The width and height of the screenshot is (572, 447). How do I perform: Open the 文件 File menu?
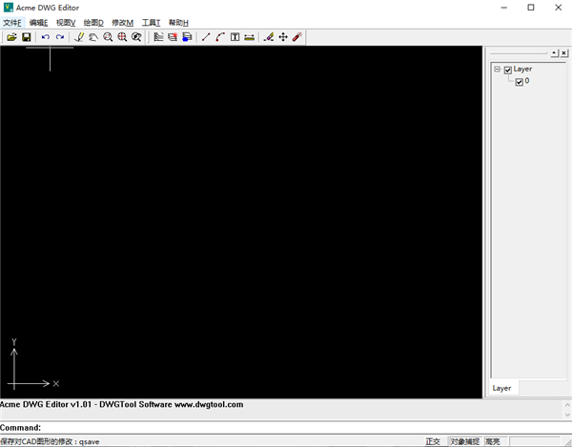11,22
